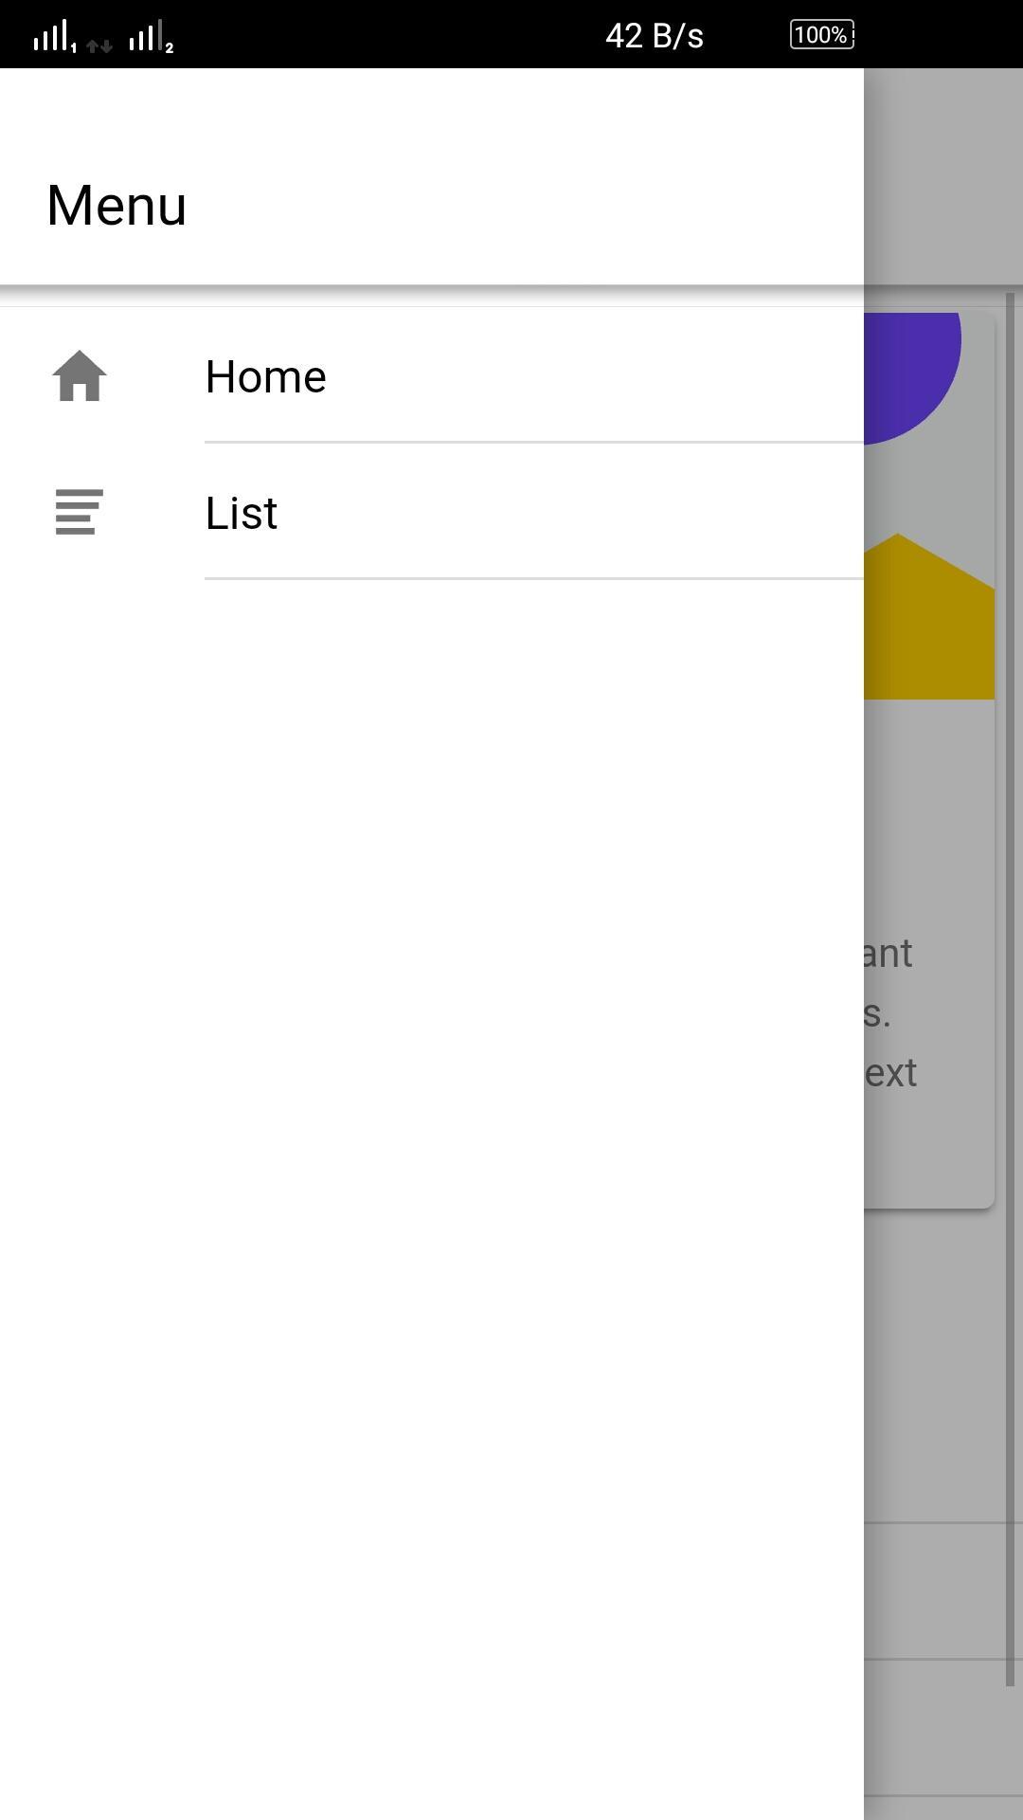Tap SIM 1 signal strength icon

(55, 37)
